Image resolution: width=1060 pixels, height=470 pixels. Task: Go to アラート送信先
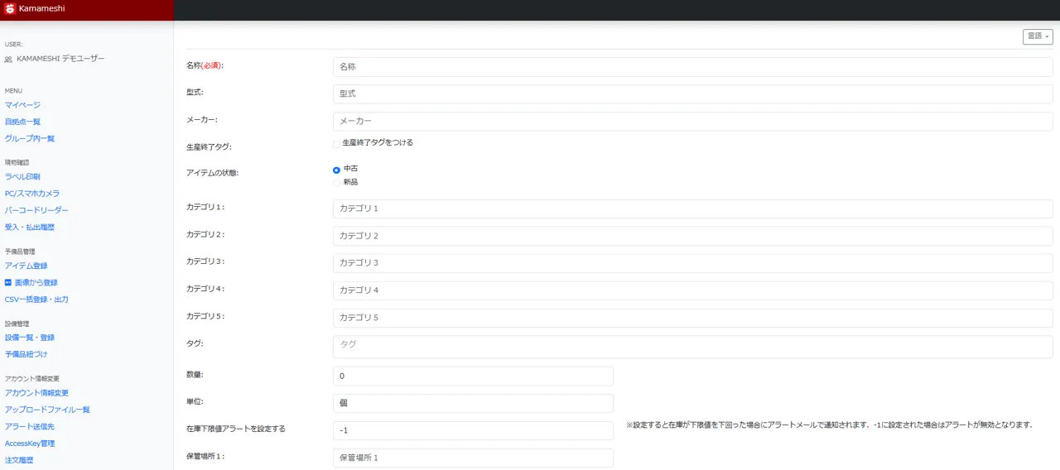(x=30, y=426)
